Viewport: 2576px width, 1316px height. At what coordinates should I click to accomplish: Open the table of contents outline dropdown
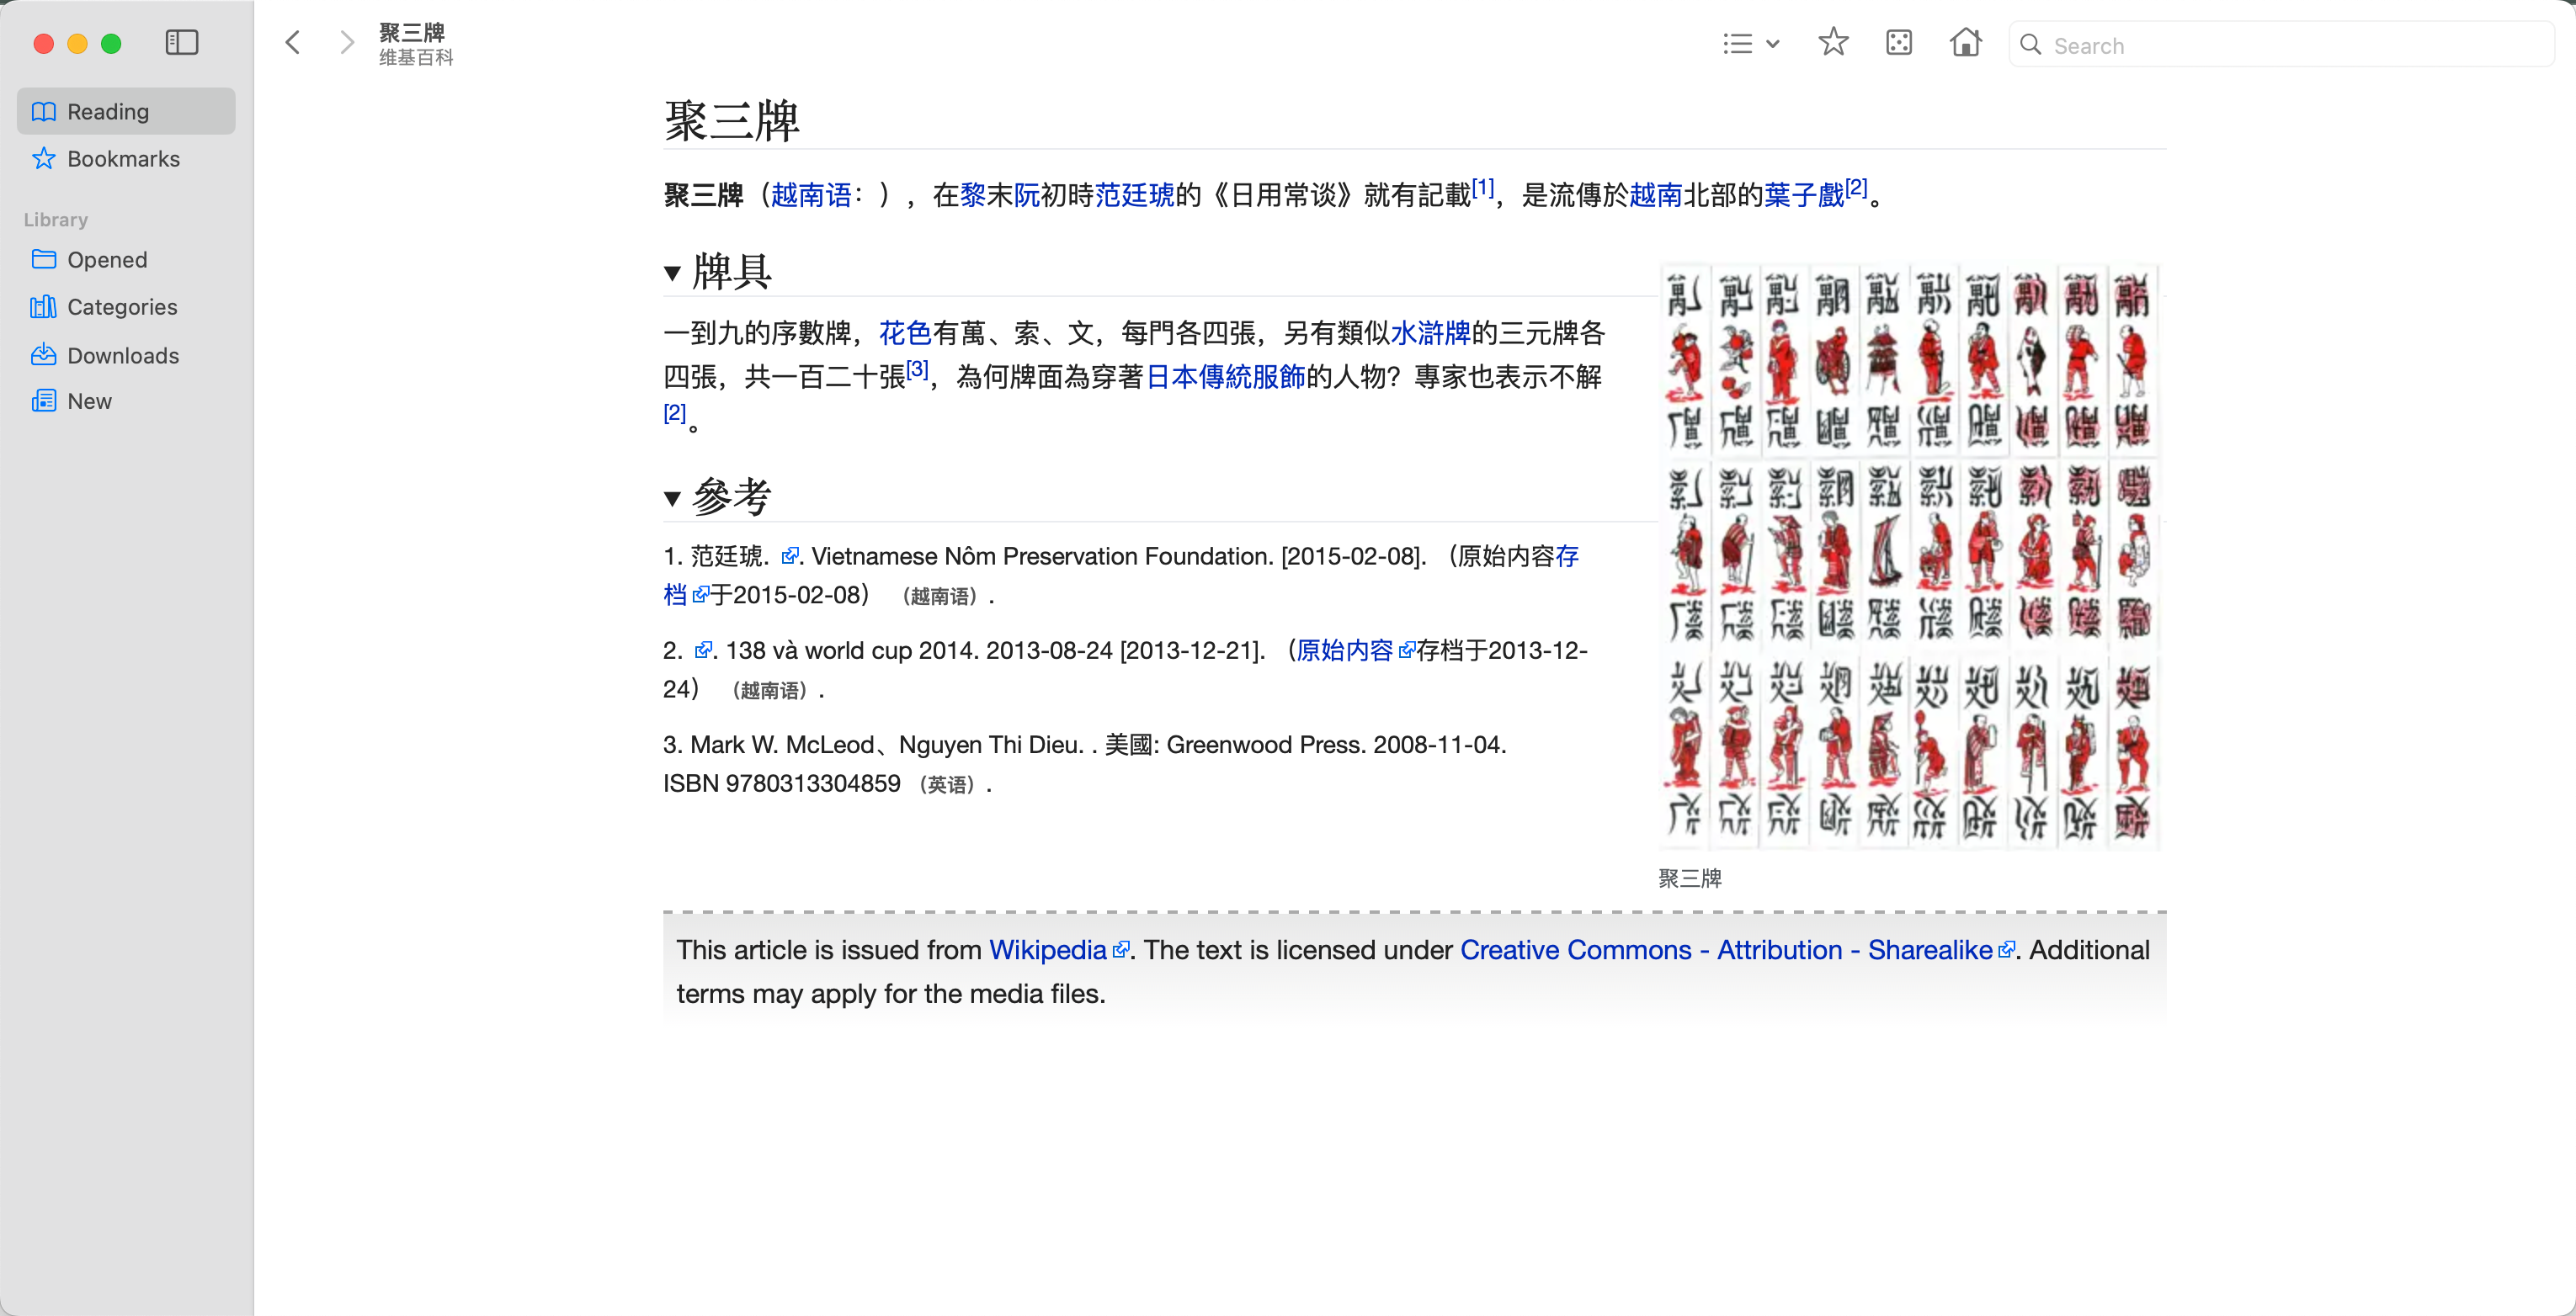click(1750, 44)
